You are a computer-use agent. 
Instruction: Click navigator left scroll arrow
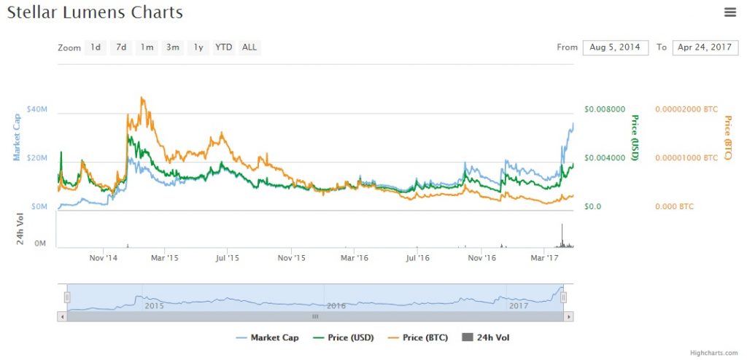62,317
